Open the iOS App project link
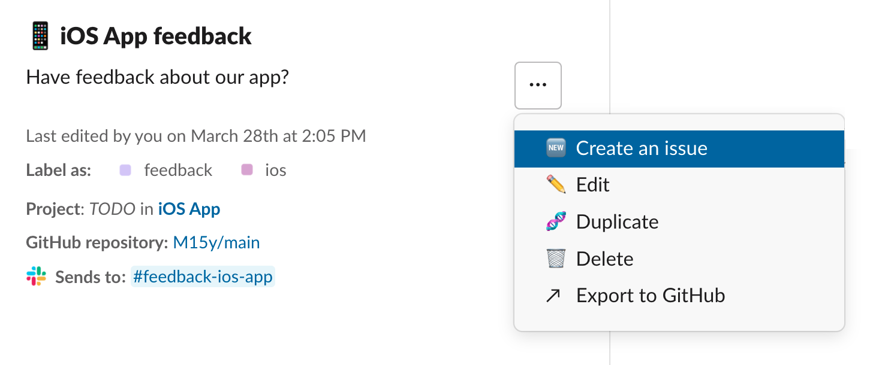This screenshot has height=365, width=879. pyautogui.click(x=189, y=209)
